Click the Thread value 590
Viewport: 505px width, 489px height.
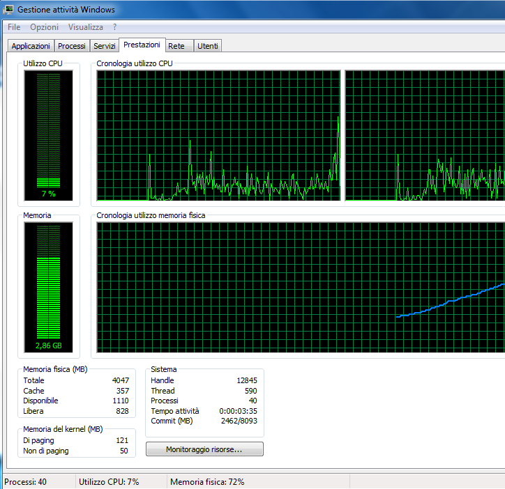(251, 391)
